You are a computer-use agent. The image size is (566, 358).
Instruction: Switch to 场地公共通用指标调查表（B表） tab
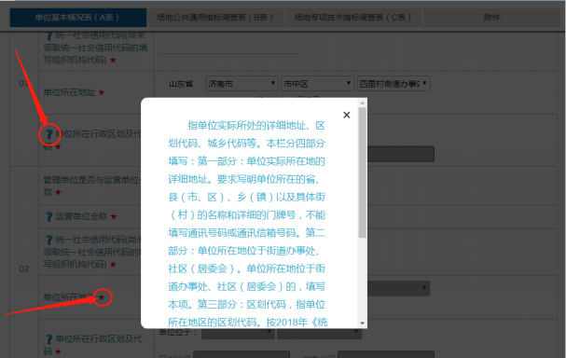(x=215, y=18)
